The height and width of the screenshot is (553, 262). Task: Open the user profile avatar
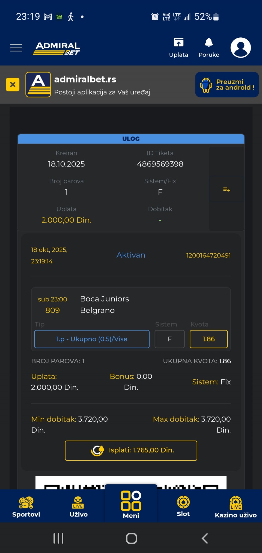point(240,47)
